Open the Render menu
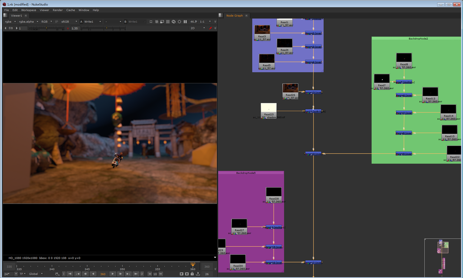This screenshot has height=278, width=463. coord(58,10)
